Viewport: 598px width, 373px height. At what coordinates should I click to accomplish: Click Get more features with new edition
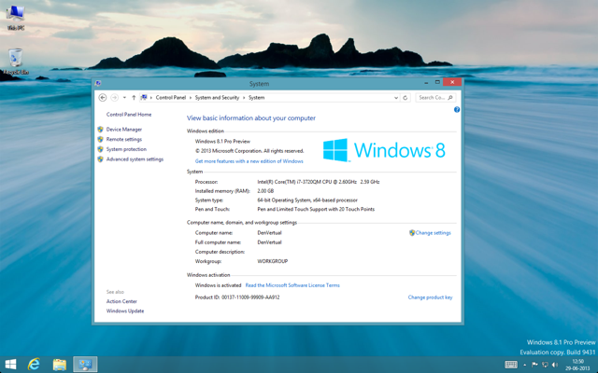[x=249, y=161]
